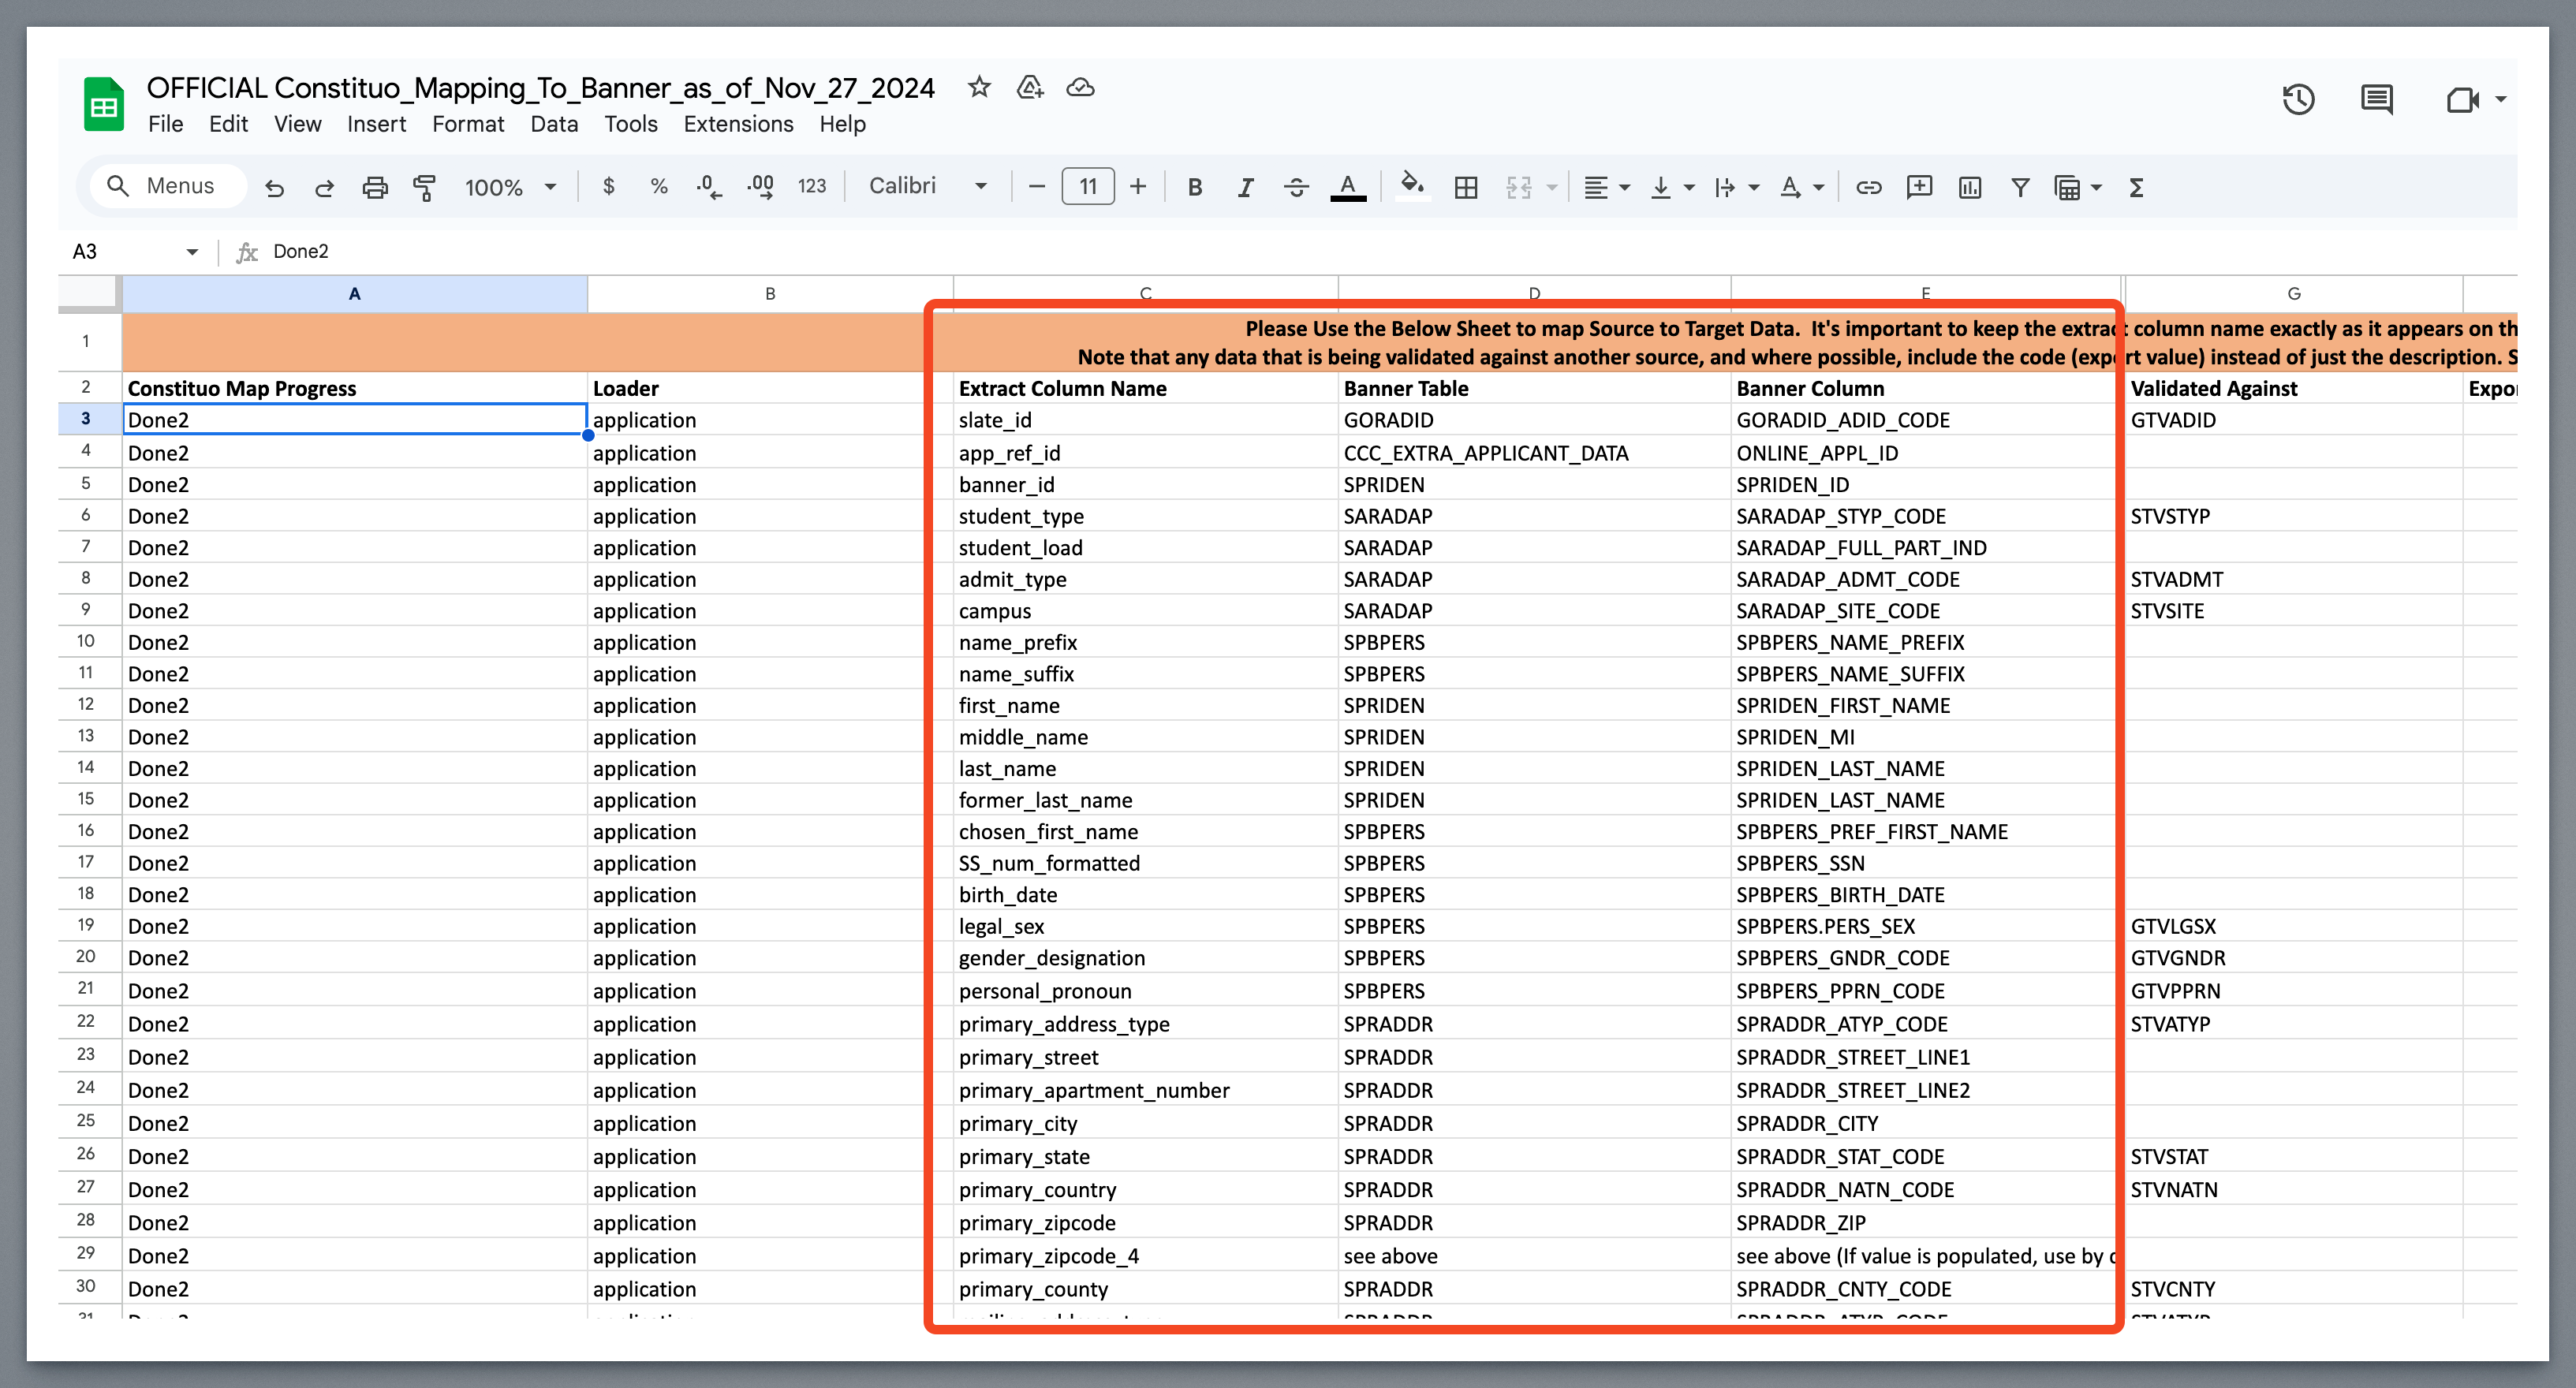Select the paint format tool
Screen dimensions: 2576x1388
[424, 187]
